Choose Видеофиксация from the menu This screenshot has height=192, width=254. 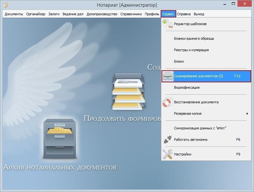coord(187,87)
